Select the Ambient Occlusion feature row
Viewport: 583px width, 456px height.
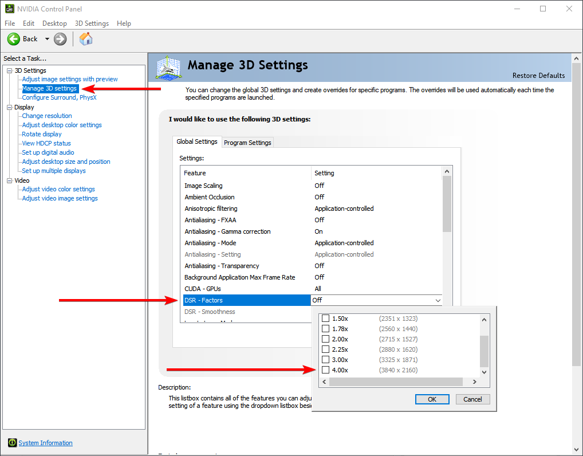point(312,197)
